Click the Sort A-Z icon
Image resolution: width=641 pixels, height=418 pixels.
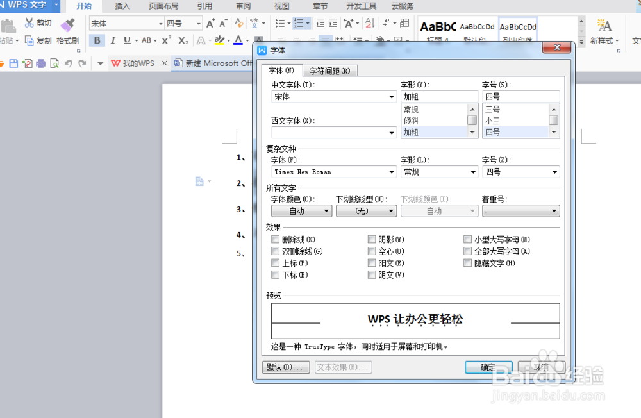(370, 23)
